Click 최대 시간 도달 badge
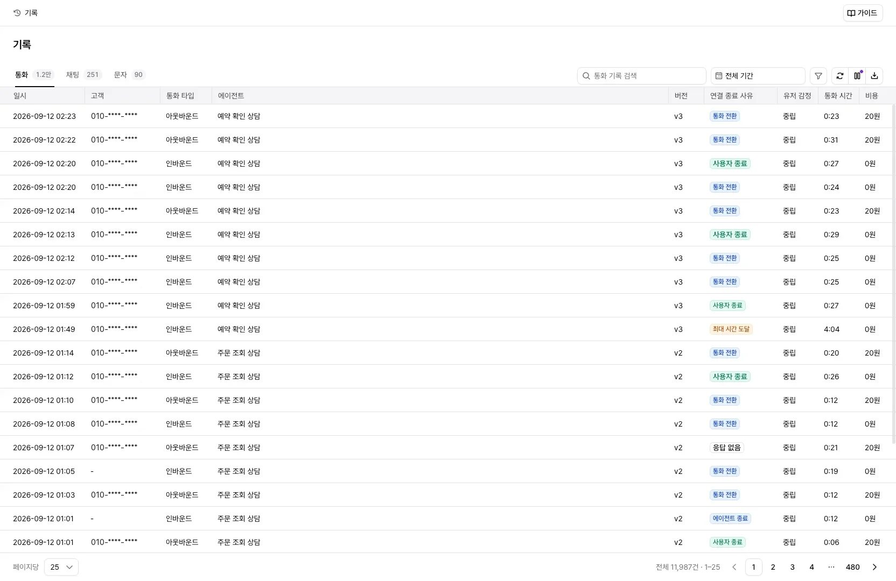Screen dimensions: 896x581 coord(731,329)
